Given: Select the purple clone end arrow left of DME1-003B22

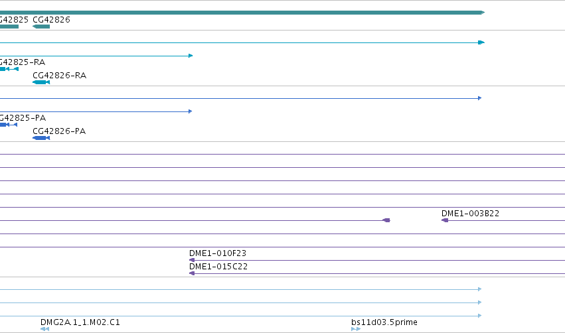Looking at the screenshot, I should tap(386, 220).
